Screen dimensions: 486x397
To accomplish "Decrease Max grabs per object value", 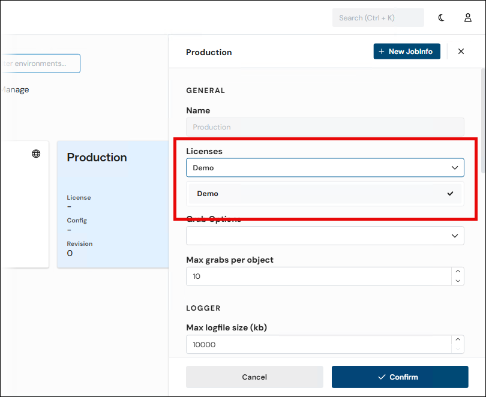I will point(458,281).
